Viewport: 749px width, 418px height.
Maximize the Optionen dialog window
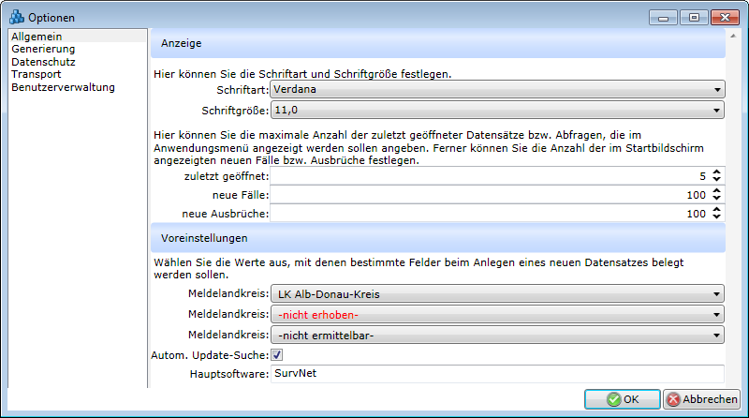pyautogui.click(x=694, y=17)
